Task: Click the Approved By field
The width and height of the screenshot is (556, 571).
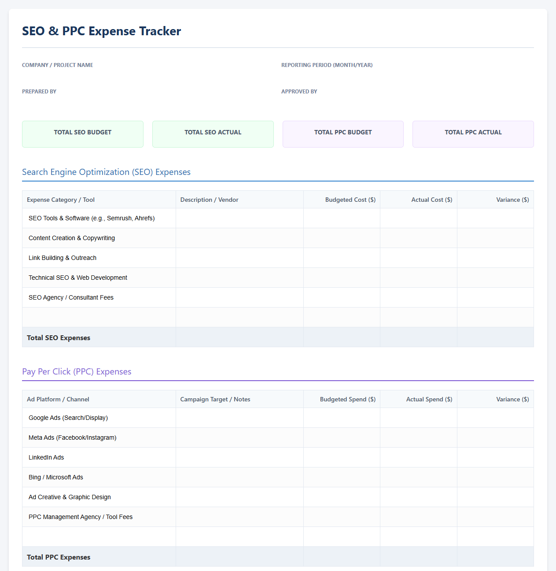Action: pyautogui.click(x=407, y=100)
